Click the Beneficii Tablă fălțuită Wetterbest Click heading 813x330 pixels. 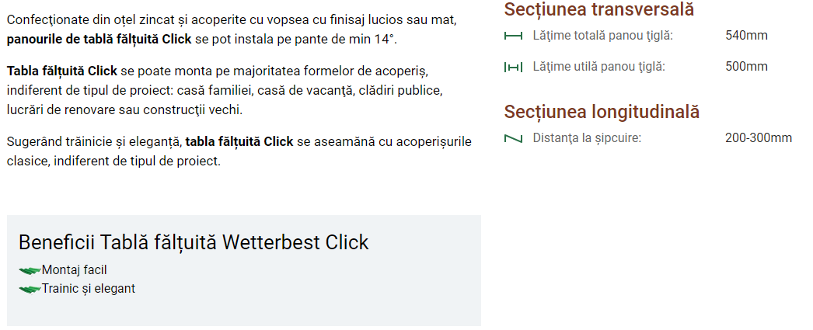(x=194, y=242)
